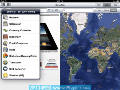Click the Maps search field
The width and height of the screenshot is (120, 90).
tap(78, 10)
